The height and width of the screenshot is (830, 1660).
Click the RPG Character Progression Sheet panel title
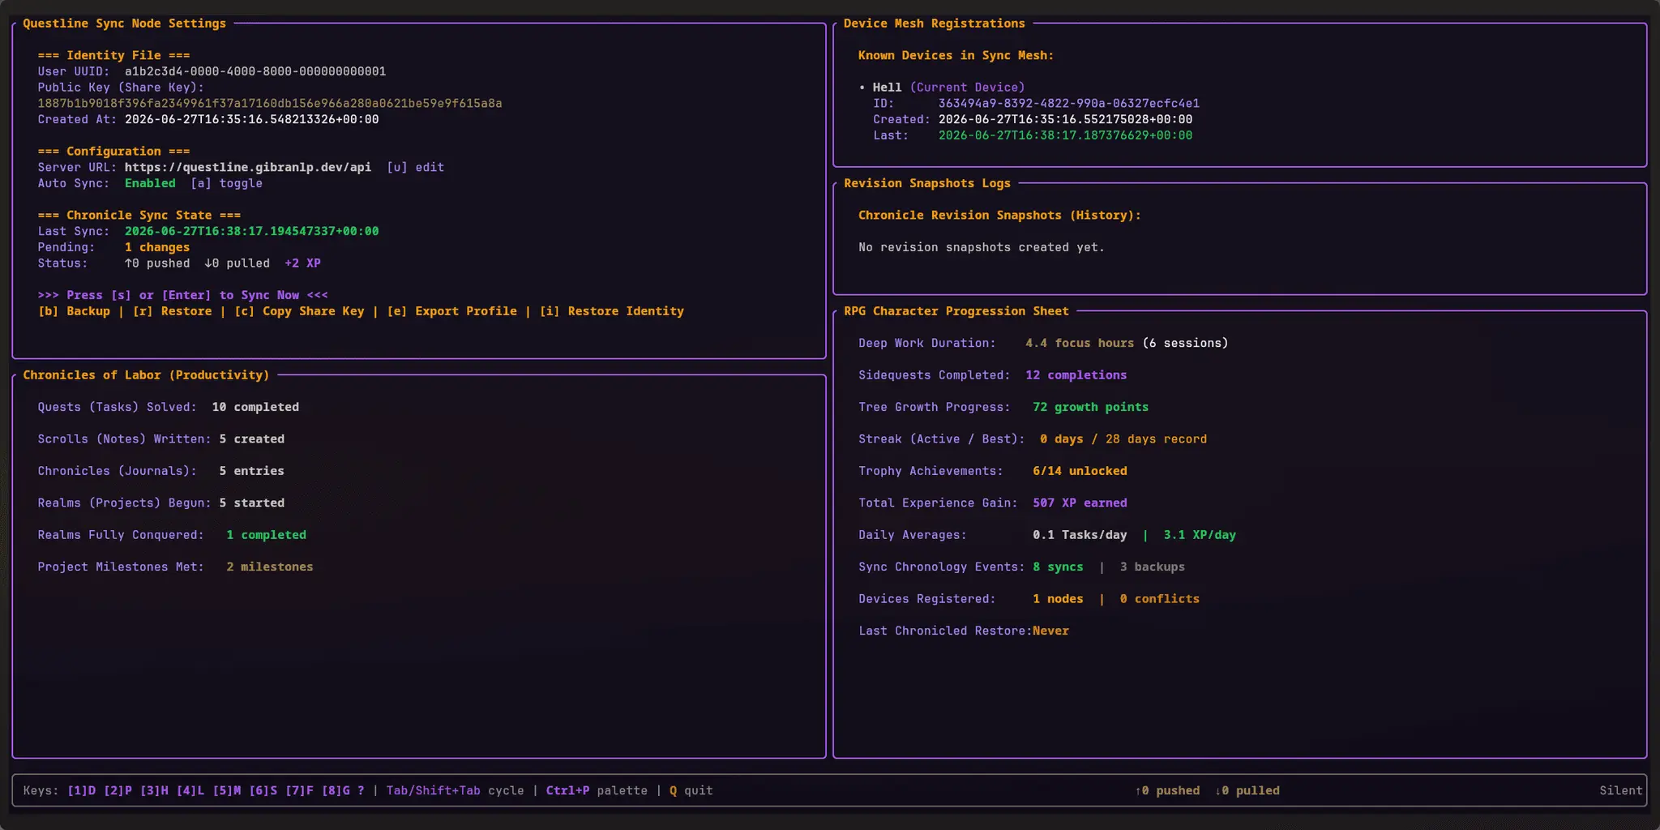click(x=956, y=311)
